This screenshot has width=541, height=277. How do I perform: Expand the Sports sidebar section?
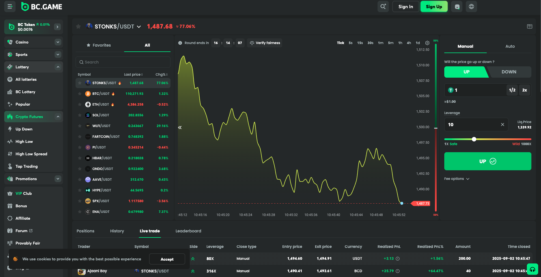(x=58, y=54)
